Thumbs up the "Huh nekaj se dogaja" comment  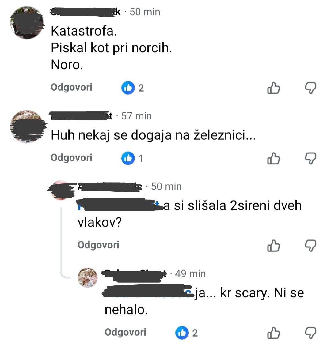(x=273, y=158)
